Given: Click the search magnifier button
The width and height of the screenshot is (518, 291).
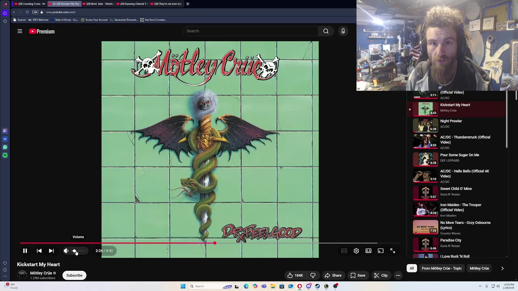Looking at the screenshot, I should point(326,31).
